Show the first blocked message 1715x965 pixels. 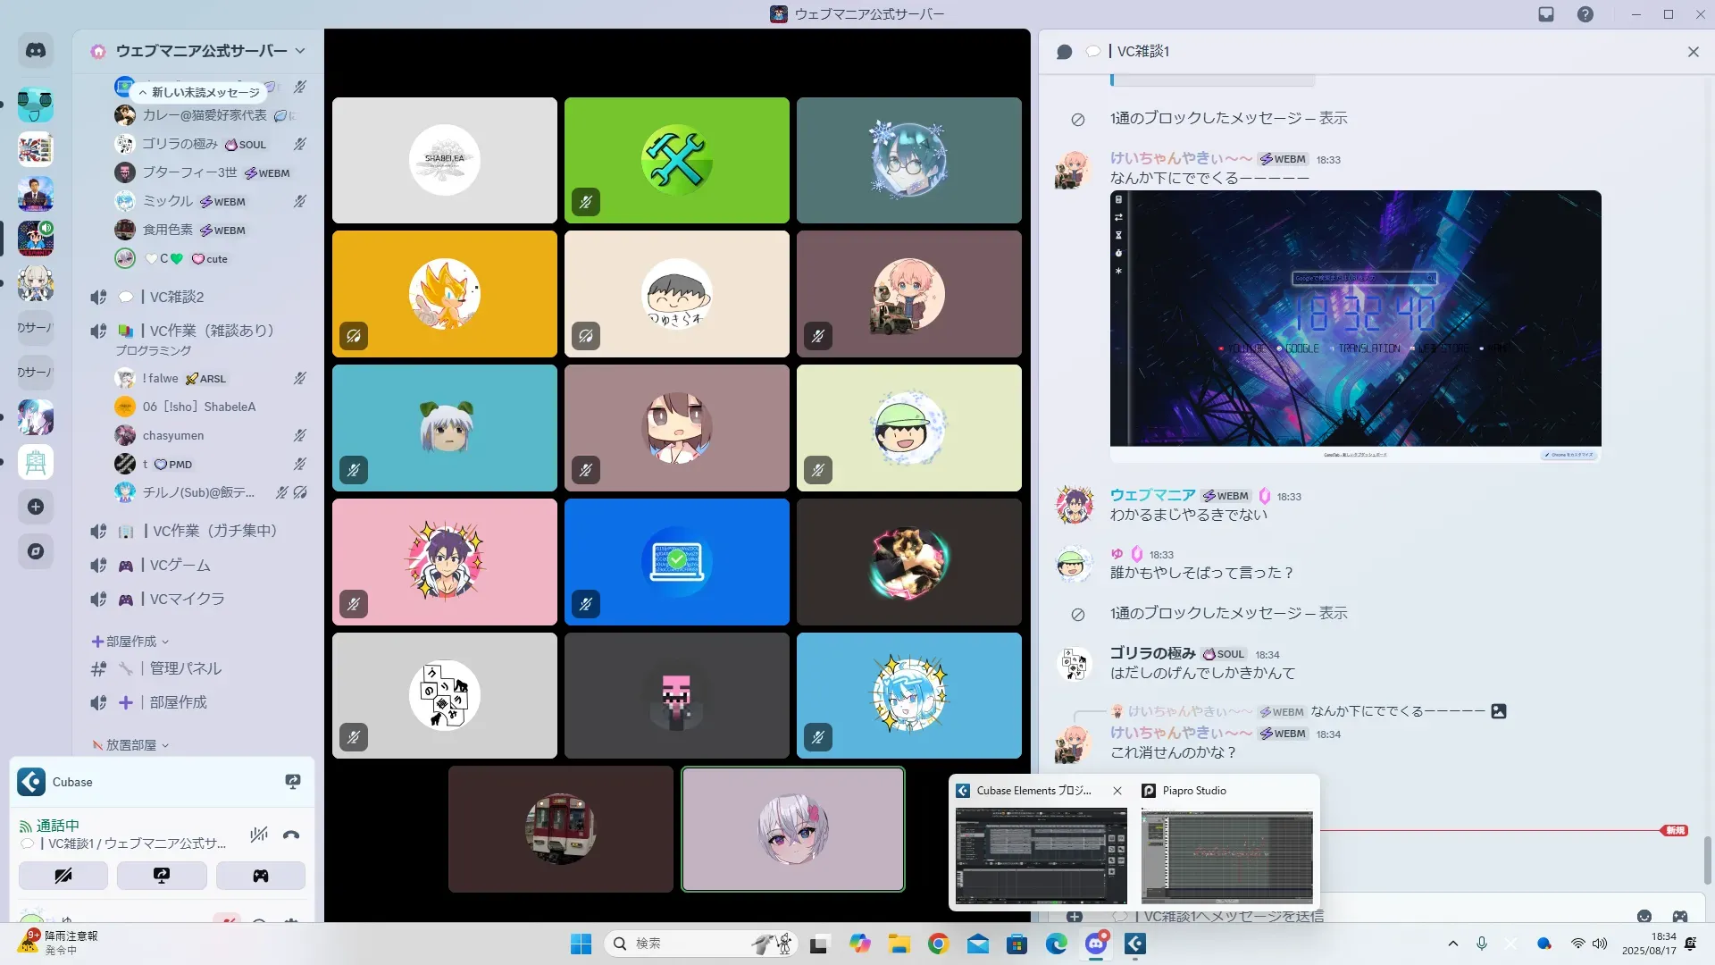1333,118
